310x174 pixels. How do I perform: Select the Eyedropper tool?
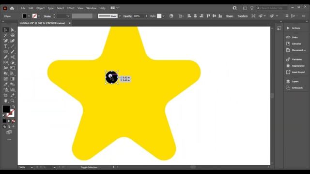(5, 84)
